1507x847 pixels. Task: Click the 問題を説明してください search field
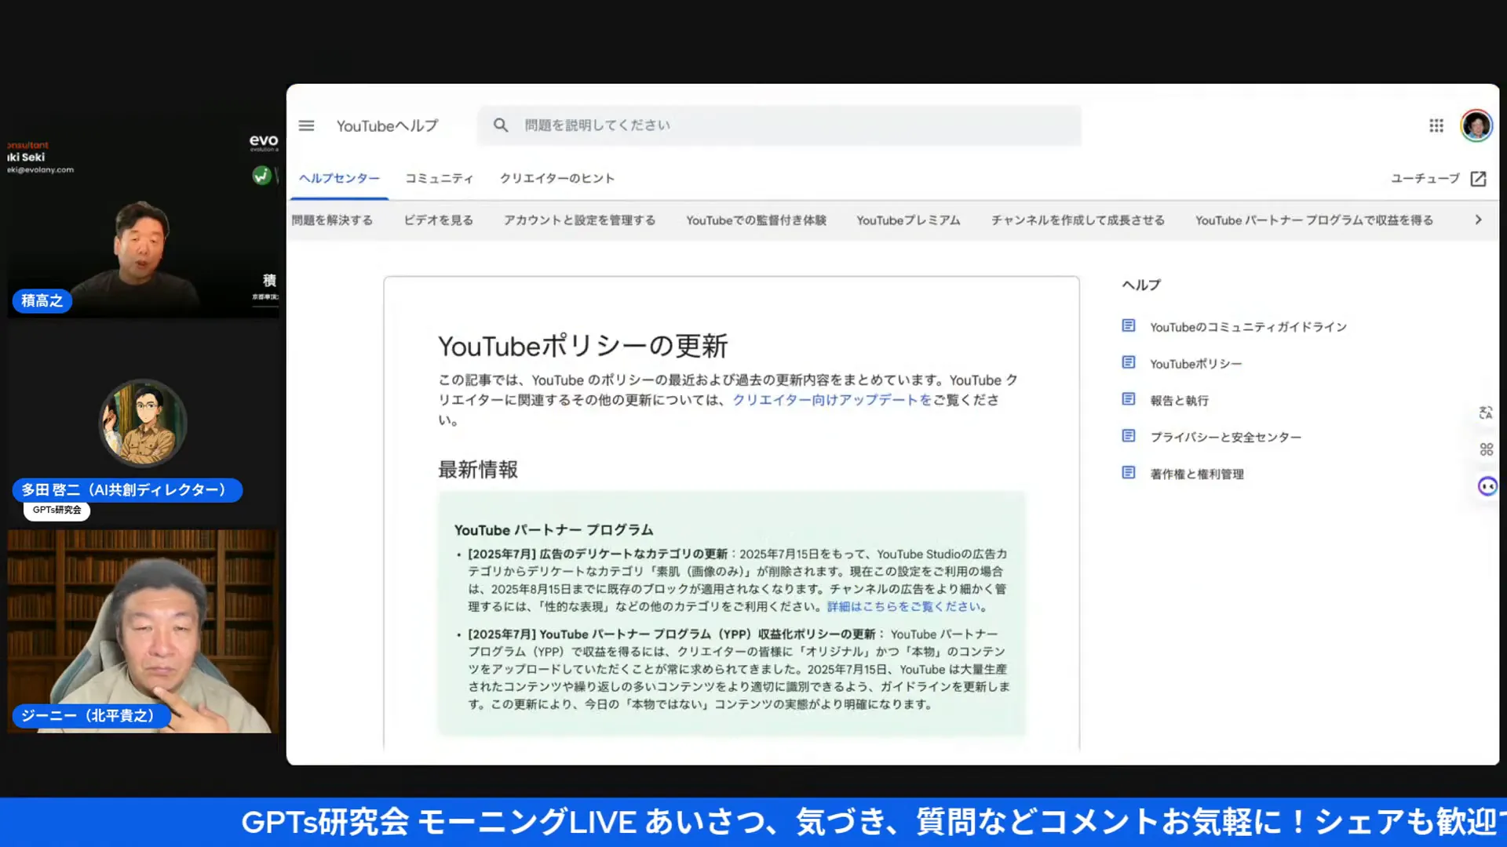[779, 125]
